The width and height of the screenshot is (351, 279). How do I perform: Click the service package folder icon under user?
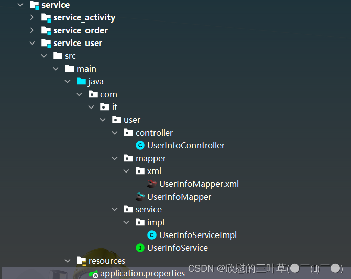[128, 209]
